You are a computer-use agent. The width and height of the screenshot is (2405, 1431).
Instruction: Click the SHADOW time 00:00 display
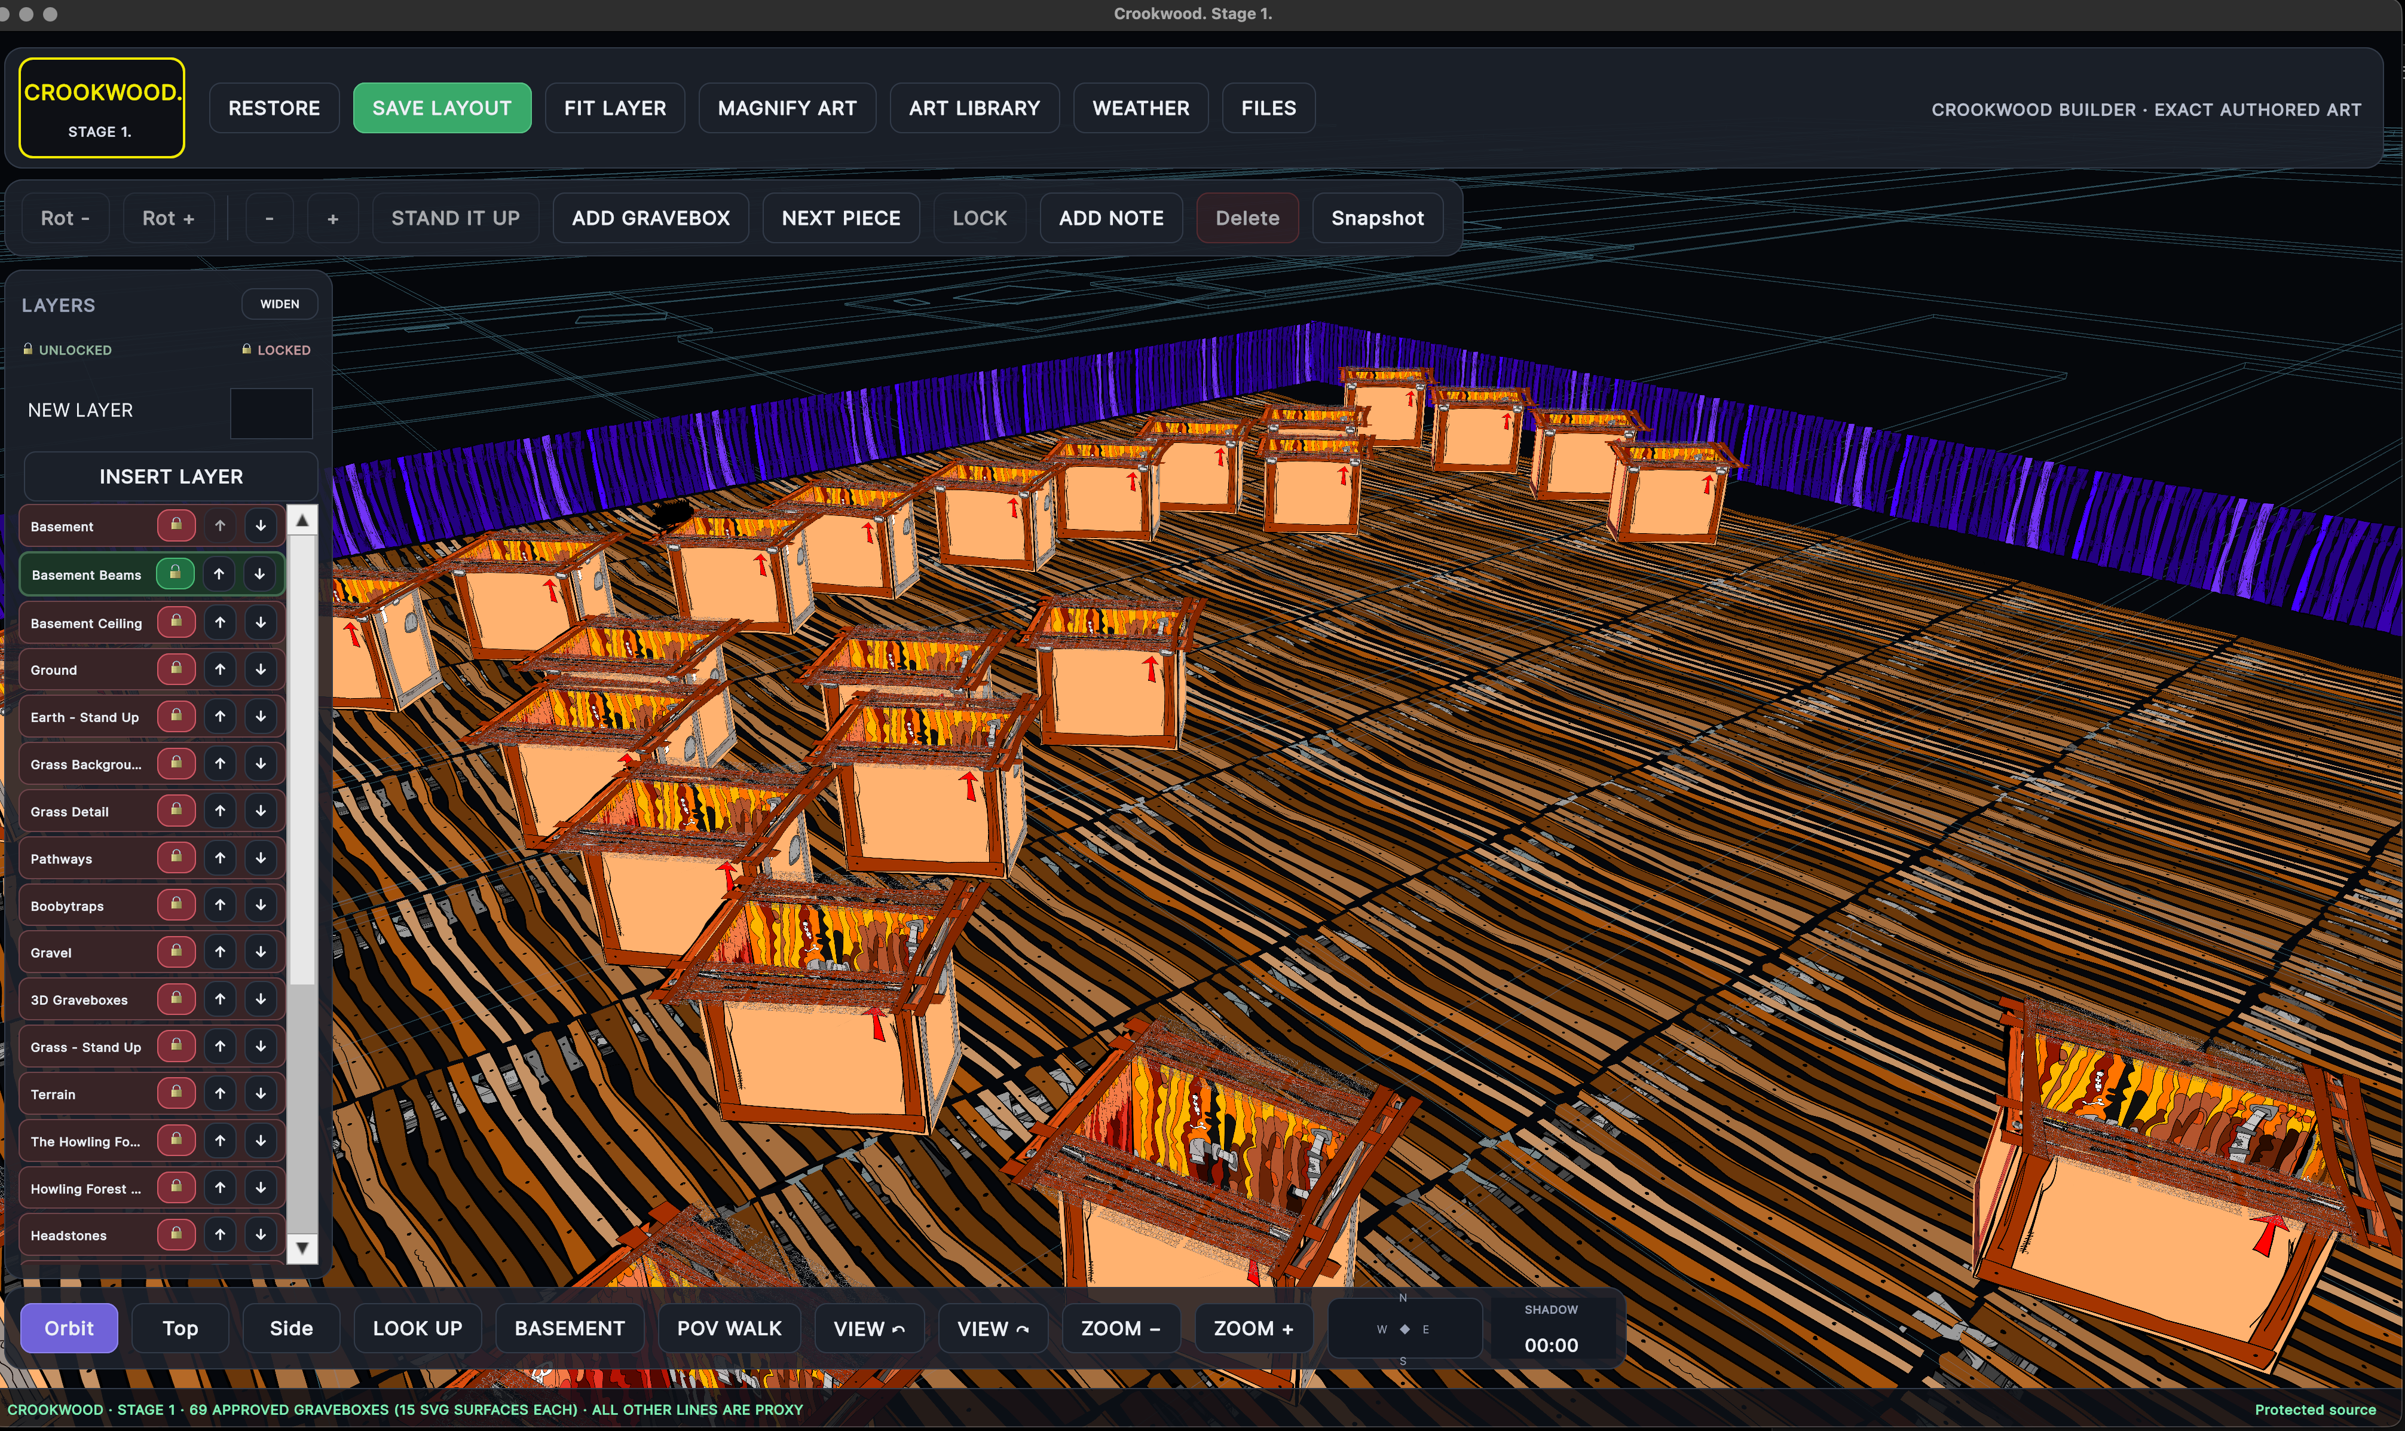point(1551,1344)
